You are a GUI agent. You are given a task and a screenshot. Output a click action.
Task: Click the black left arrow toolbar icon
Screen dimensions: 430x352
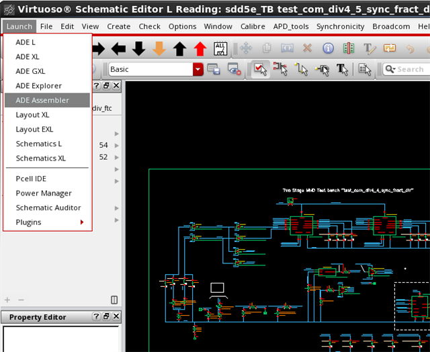click(118, 49)
